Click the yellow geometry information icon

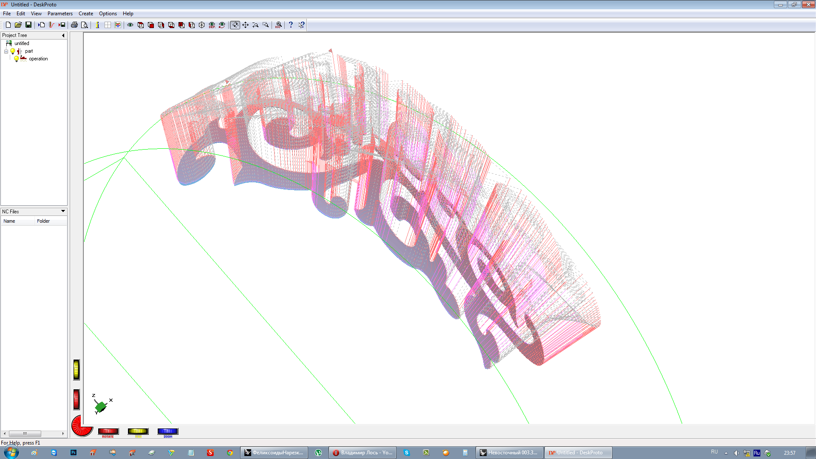[x=97, y=25]
